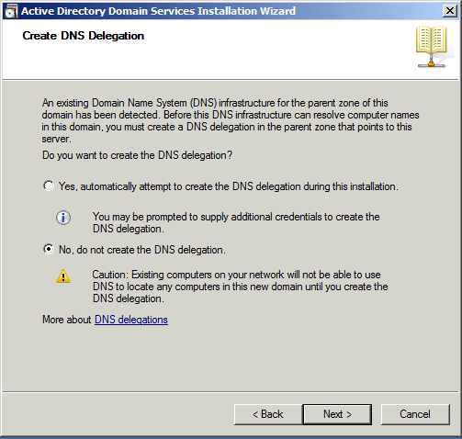This screenshot has width=462, height=439.
Task: Go to the previous page with Back
Action: 268,414
